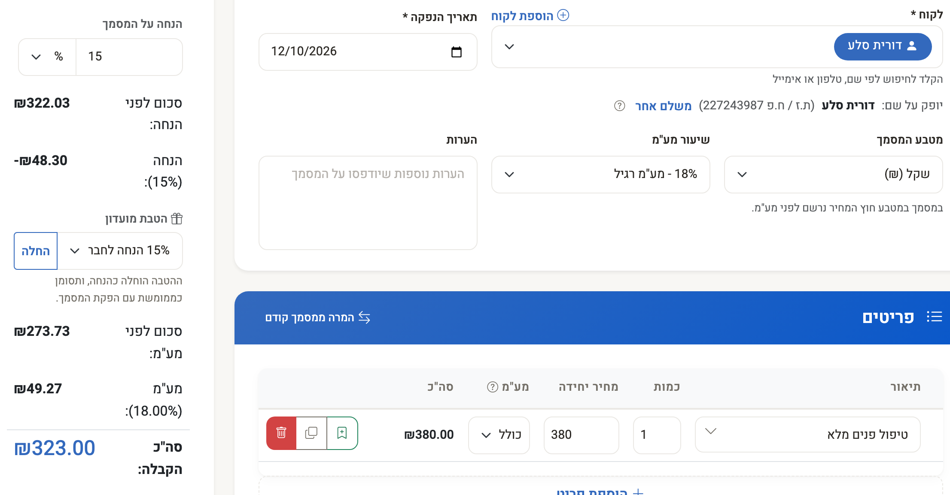Expand the customer selection dropdown
The width and height of the screenshot is (950, 495).
pos(509,46)
